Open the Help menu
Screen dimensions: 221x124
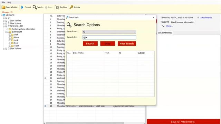(9, 2)
